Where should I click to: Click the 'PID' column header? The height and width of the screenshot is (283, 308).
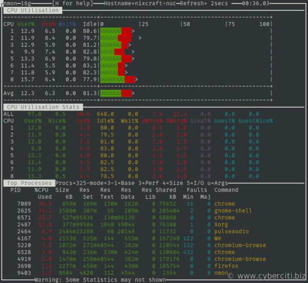[15, 190]
